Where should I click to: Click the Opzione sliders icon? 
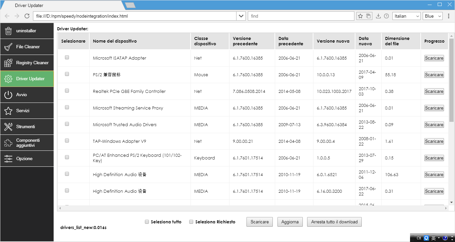coord(8,159)
